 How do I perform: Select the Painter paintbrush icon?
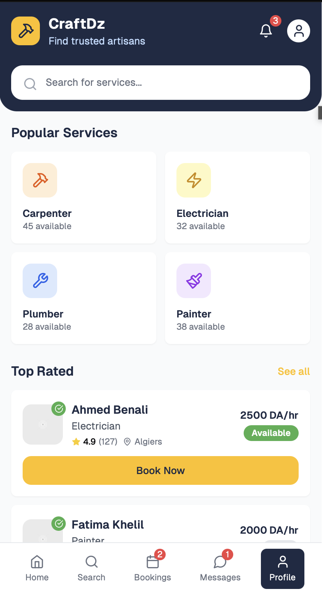click(x=194, y=281)
